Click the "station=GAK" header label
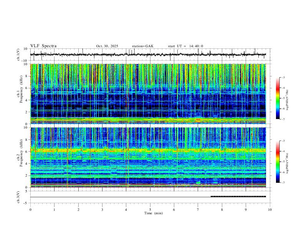 142,46
